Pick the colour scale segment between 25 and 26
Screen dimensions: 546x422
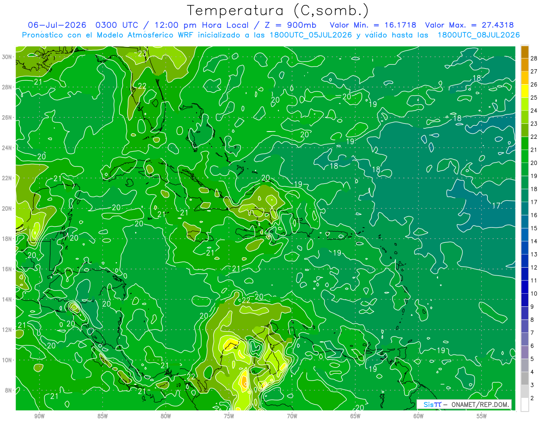(x=525, y=91)
